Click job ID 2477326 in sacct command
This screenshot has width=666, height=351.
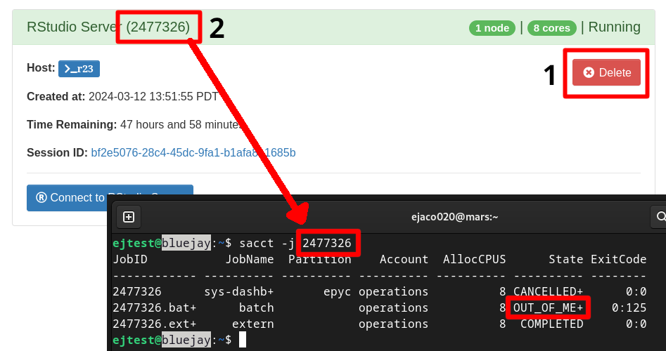coord(327,243)
